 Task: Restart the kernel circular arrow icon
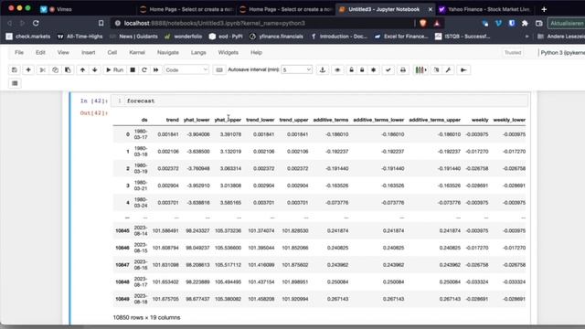(x=144, y=69)
